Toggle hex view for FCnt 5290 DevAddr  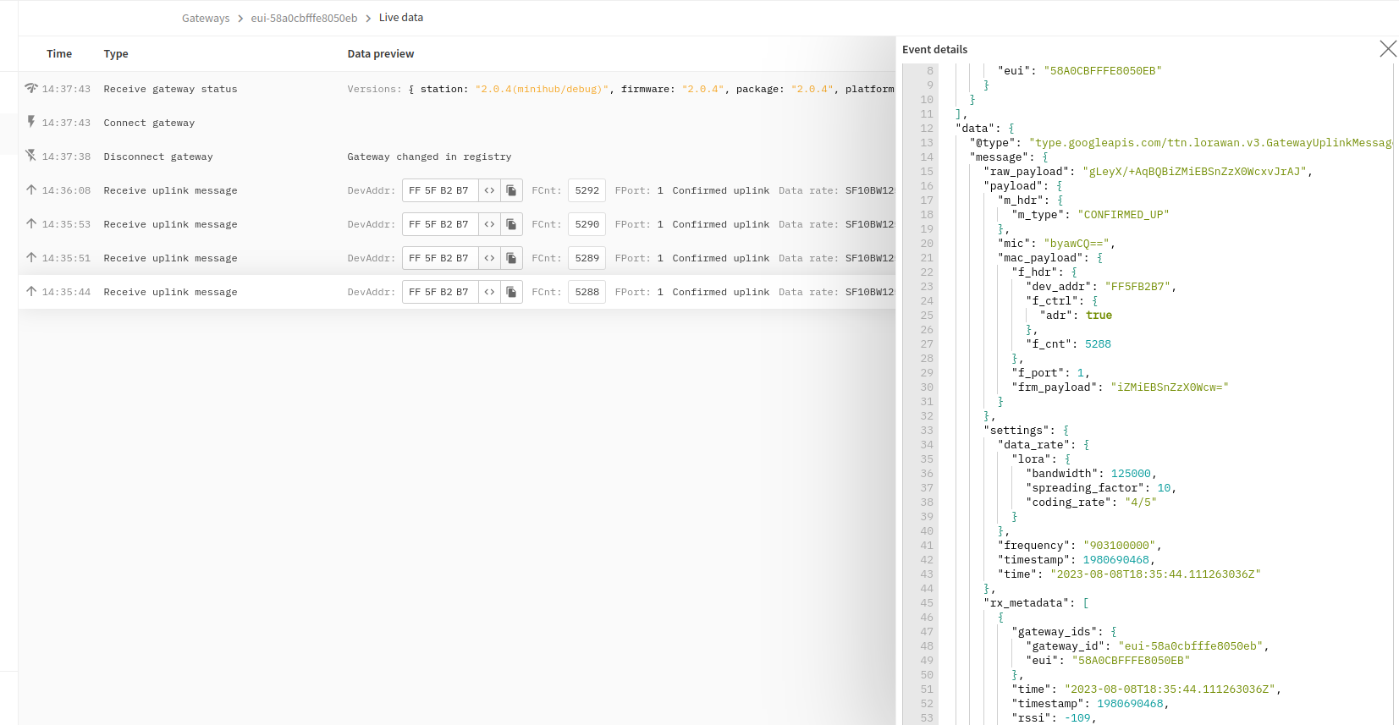click(x=489, y=224)
